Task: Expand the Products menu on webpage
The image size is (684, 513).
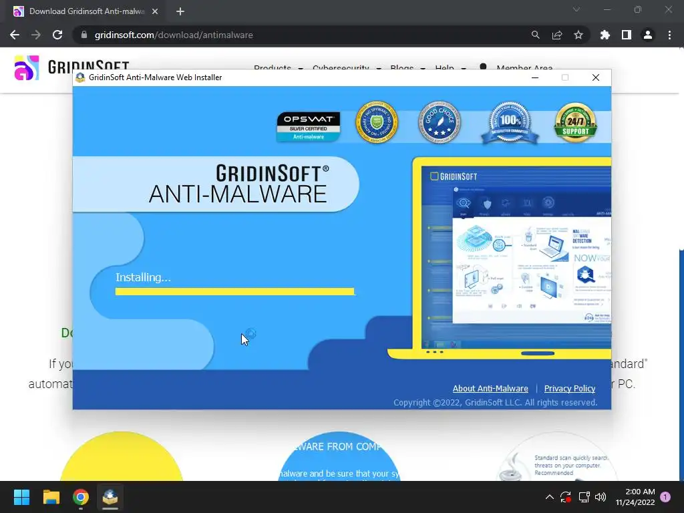Action: 279,67
